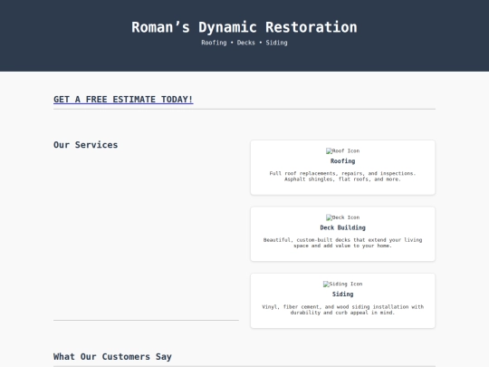The height and width of the screenshot is (367, 489).
Task: Click the custom-built decks description text
Action: [x=342, y=243]
